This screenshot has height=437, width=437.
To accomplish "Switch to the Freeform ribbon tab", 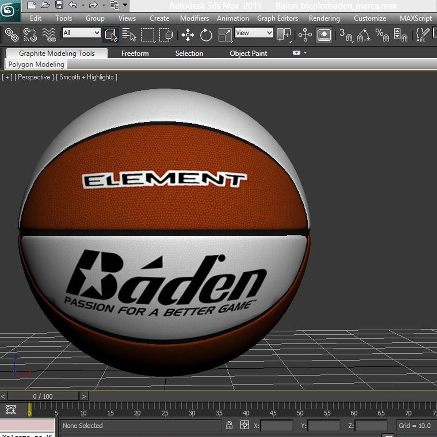I will coord(135,53).
